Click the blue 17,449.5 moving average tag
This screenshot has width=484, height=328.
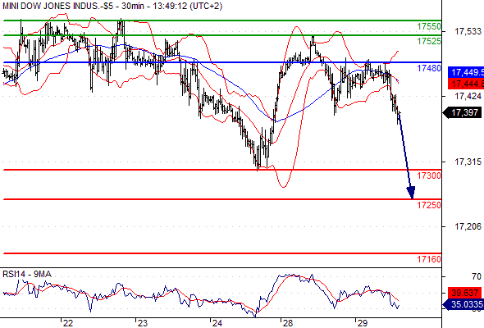[466, 72]
